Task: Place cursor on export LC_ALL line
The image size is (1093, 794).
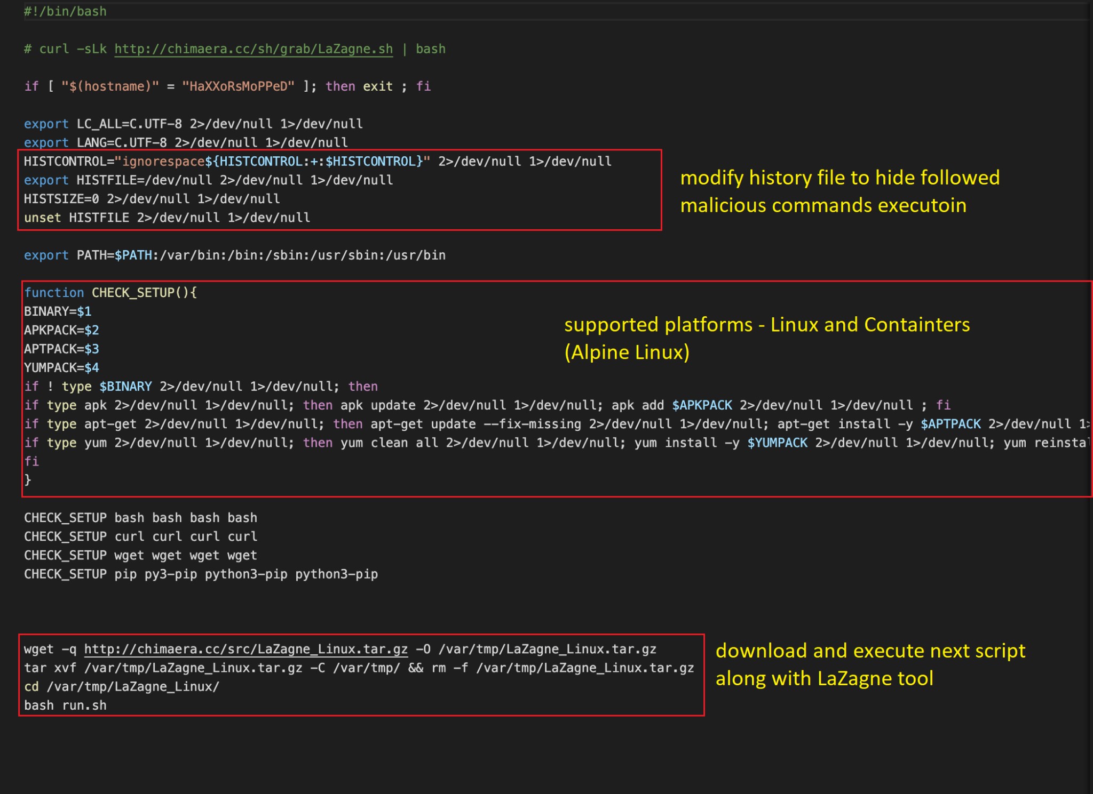Action: click(x=193, y=124)
